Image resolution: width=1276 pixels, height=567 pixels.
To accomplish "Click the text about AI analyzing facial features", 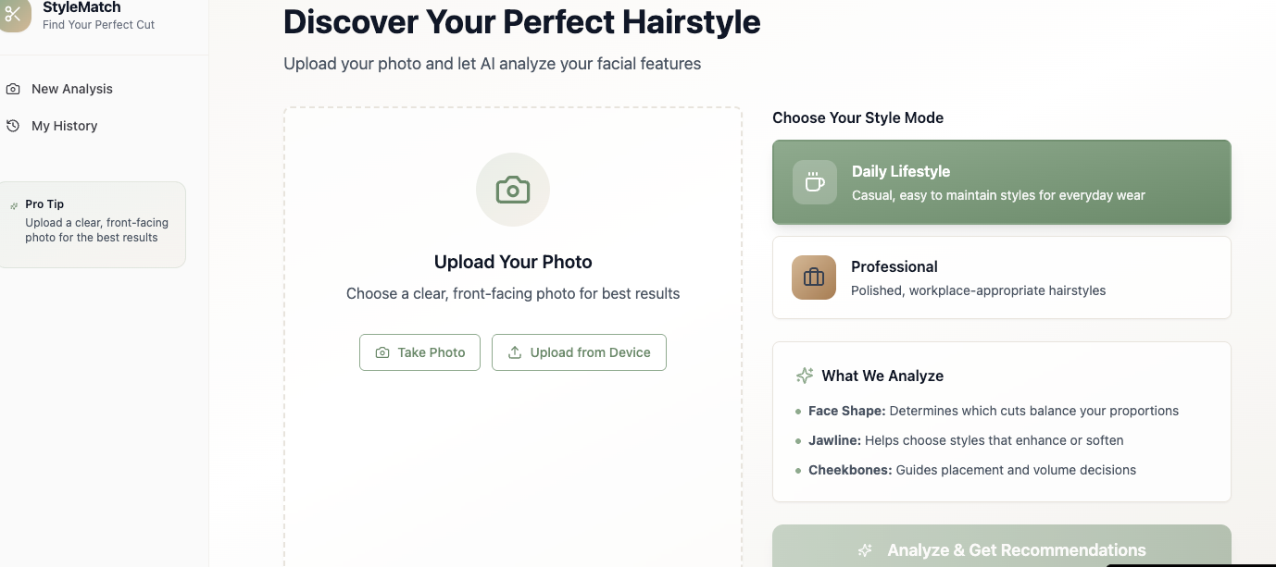I will 493,64.
